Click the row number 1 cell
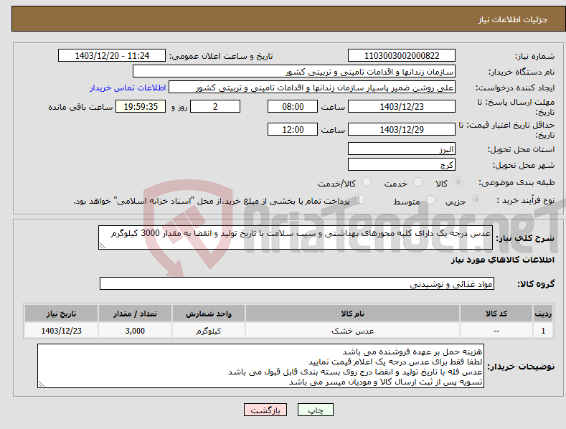Viewport: 566px width, 429px height. 543,331
